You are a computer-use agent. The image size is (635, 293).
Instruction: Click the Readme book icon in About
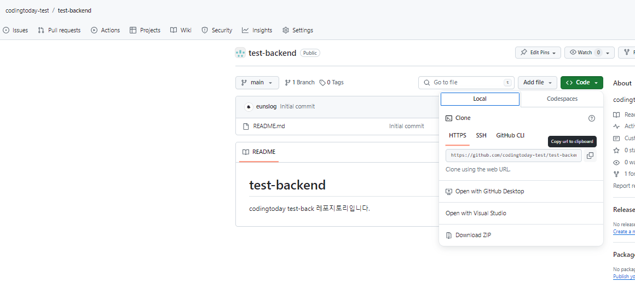click(x=616, y=114)
